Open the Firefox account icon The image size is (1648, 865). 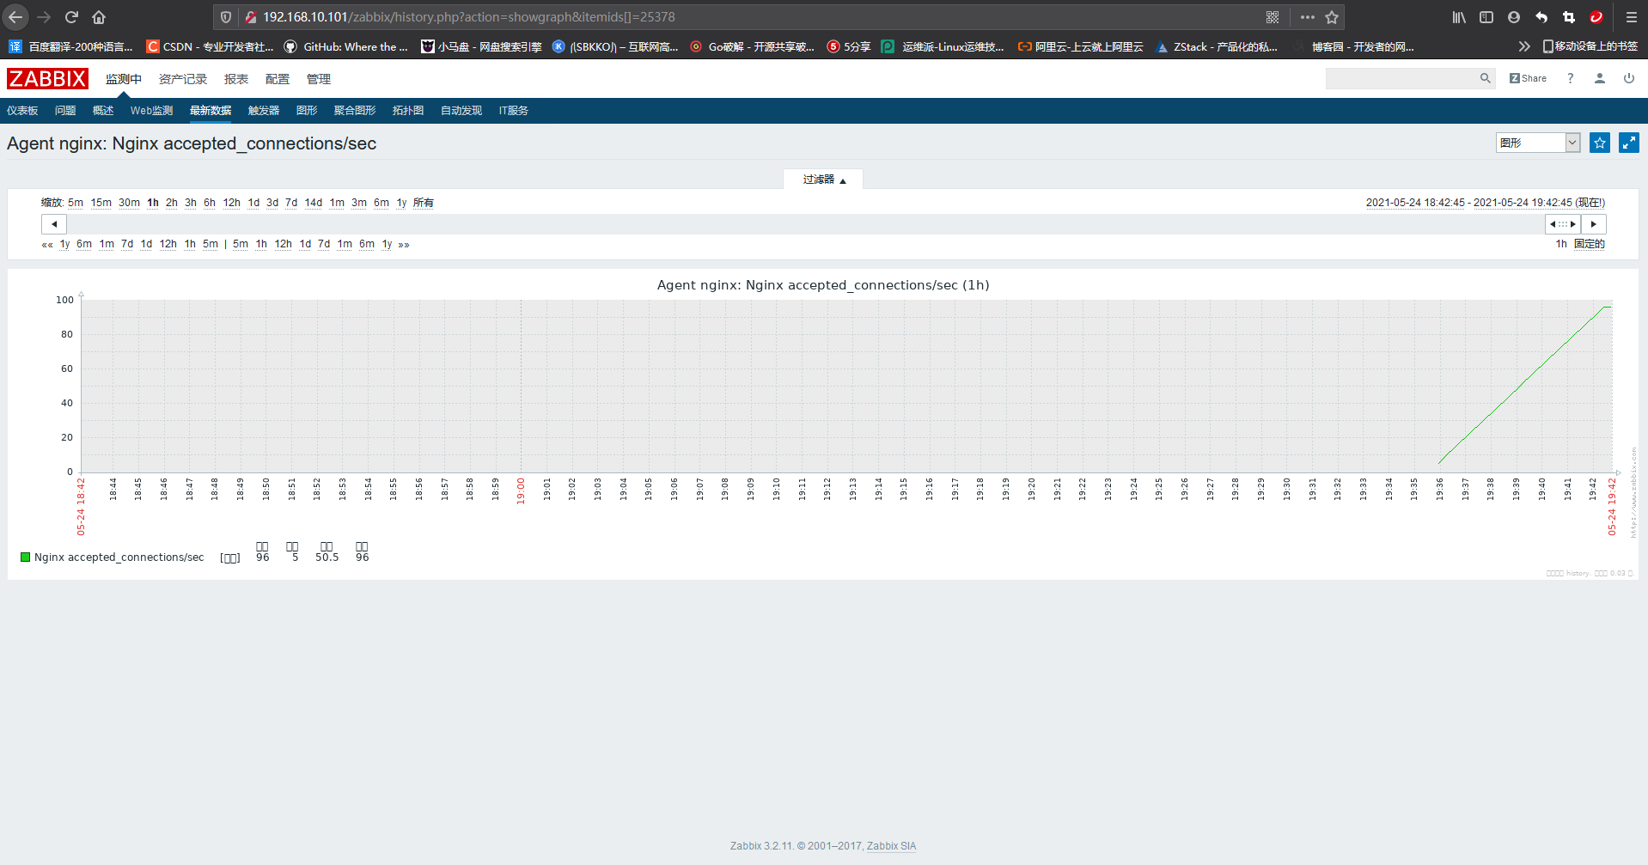tap(1514, 17)
